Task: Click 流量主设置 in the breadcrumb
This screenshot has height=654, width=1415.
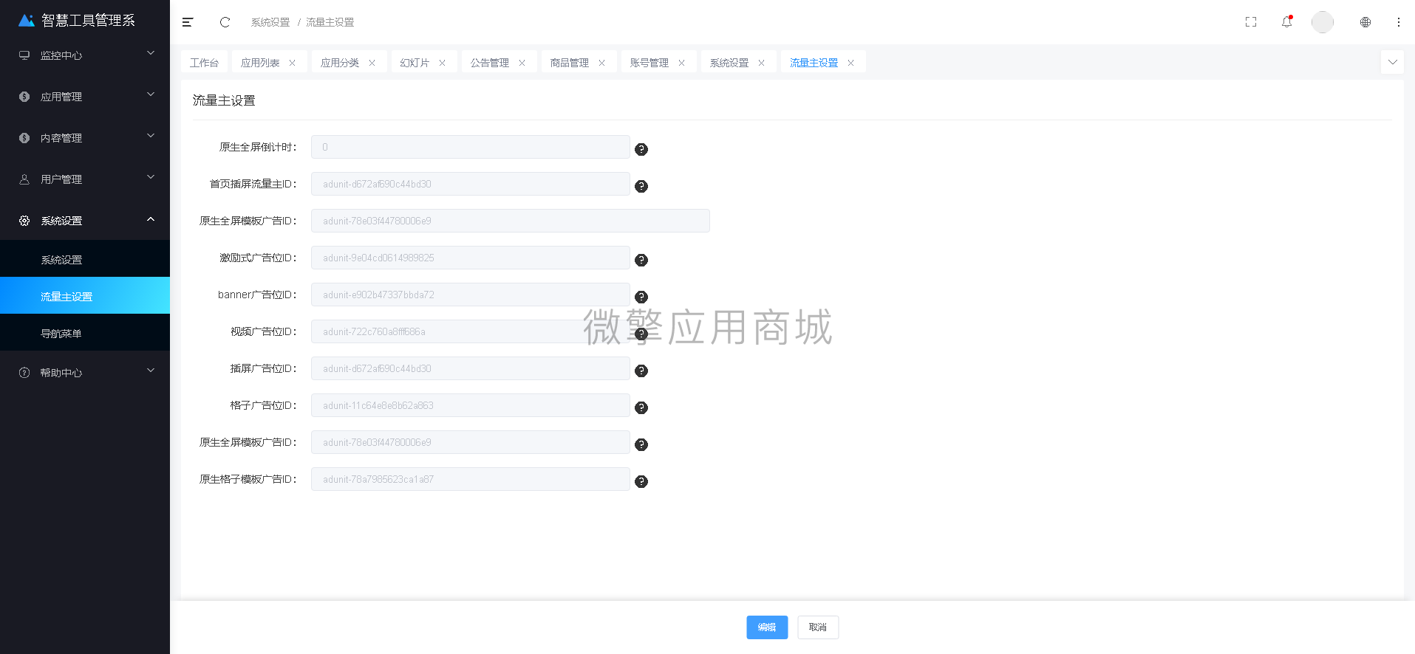Action: click(x=330, y=22)
